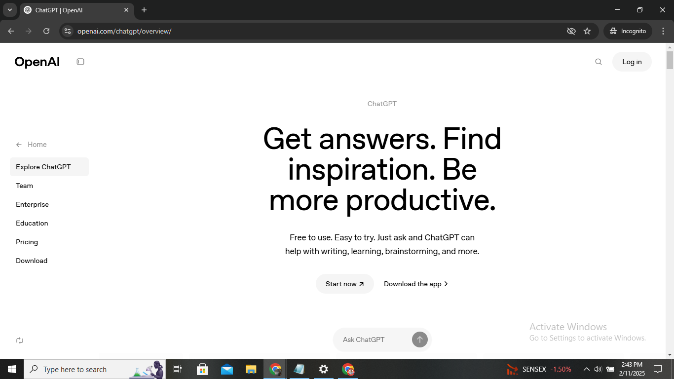Bookmark this page with the star icon
The image size is (674, 379).
(x=587, y=31)
